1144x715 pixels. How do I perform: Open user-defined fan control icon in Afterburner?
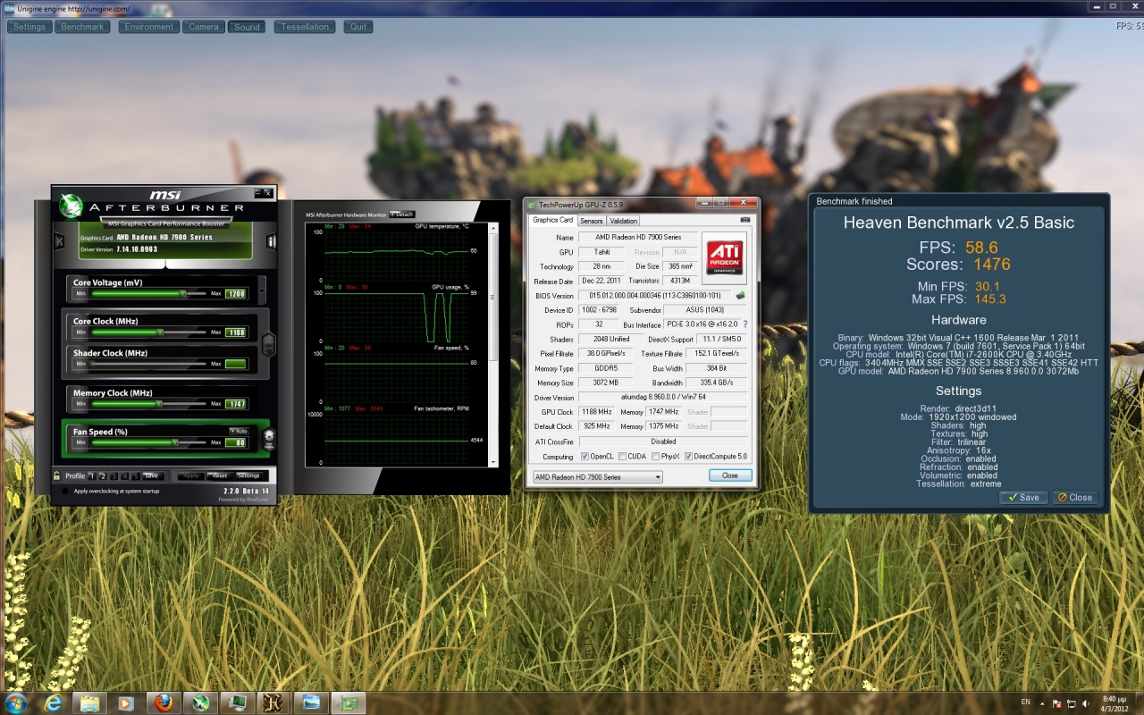tap(269, 439)
